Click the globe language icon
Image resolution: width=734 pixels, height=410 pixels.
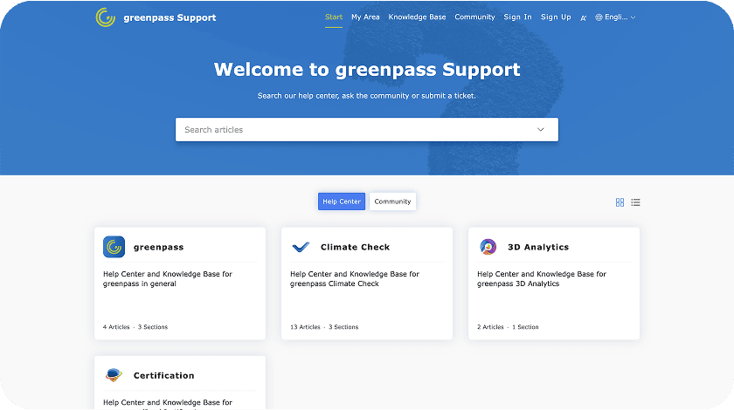[599, 17]
